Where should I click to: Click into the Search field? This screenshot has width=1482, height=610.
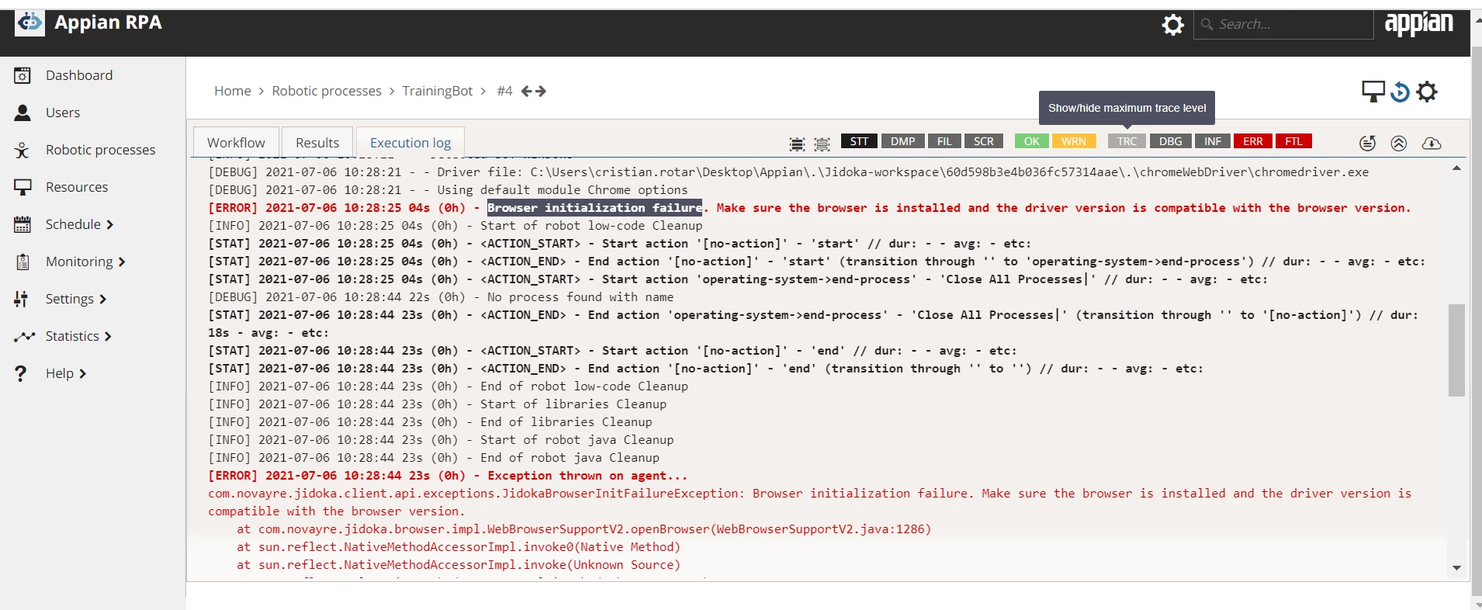tap(1283, 24)
